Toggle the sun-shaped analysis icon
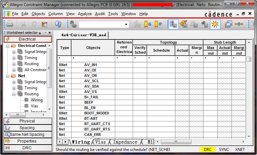 click(x=215, y=24)
